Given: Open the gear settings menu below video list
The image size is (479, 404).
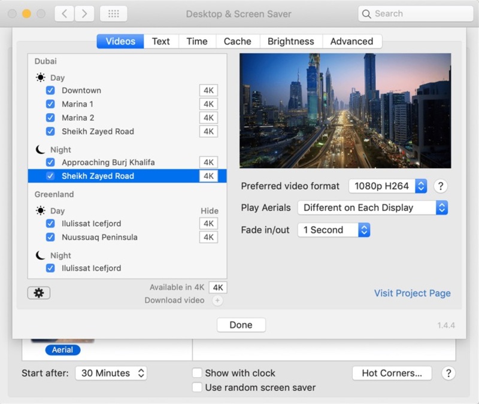Looking at the screenshot, I should click(39, 293).
